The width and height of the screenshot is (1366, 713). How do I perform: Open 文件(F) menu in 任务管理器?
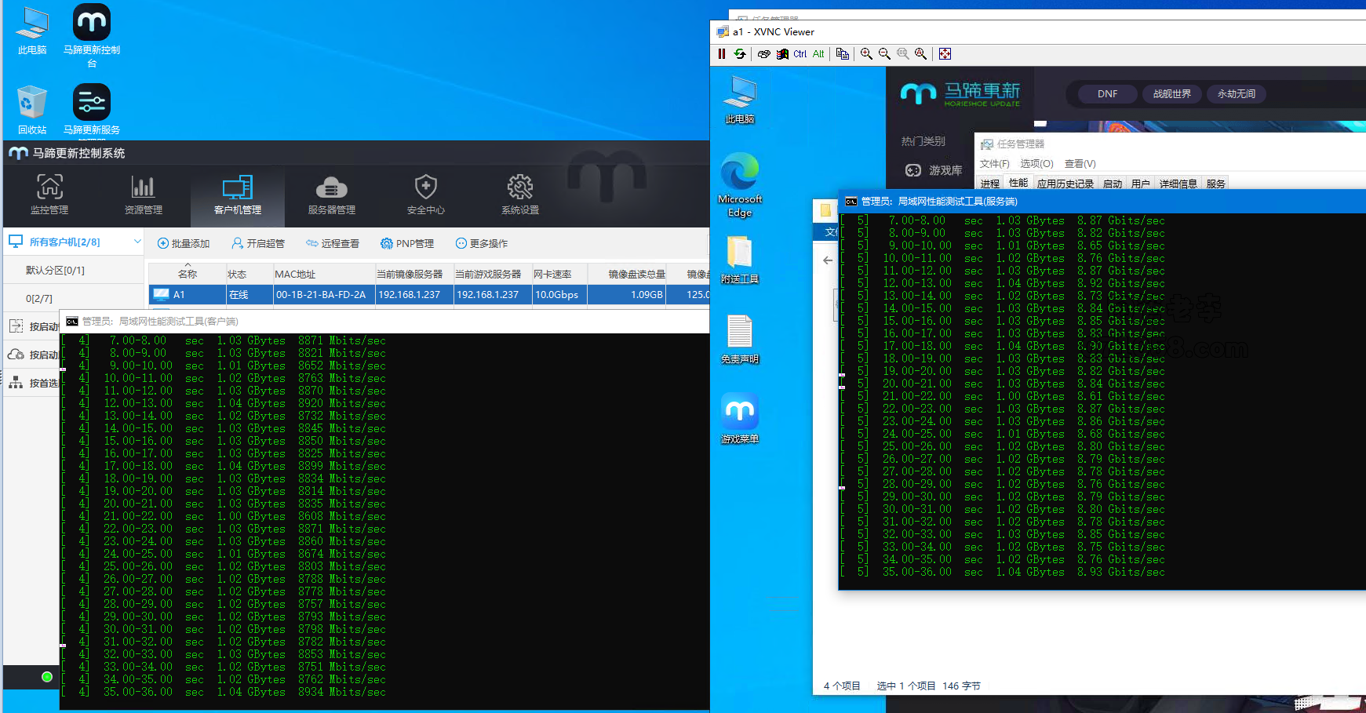click(x=994, y=164)
